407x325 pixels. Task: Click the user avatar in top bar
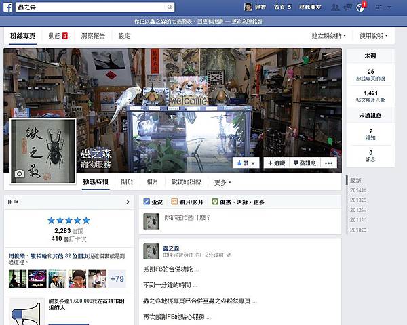pyautogui.click(x=248, y=7)
